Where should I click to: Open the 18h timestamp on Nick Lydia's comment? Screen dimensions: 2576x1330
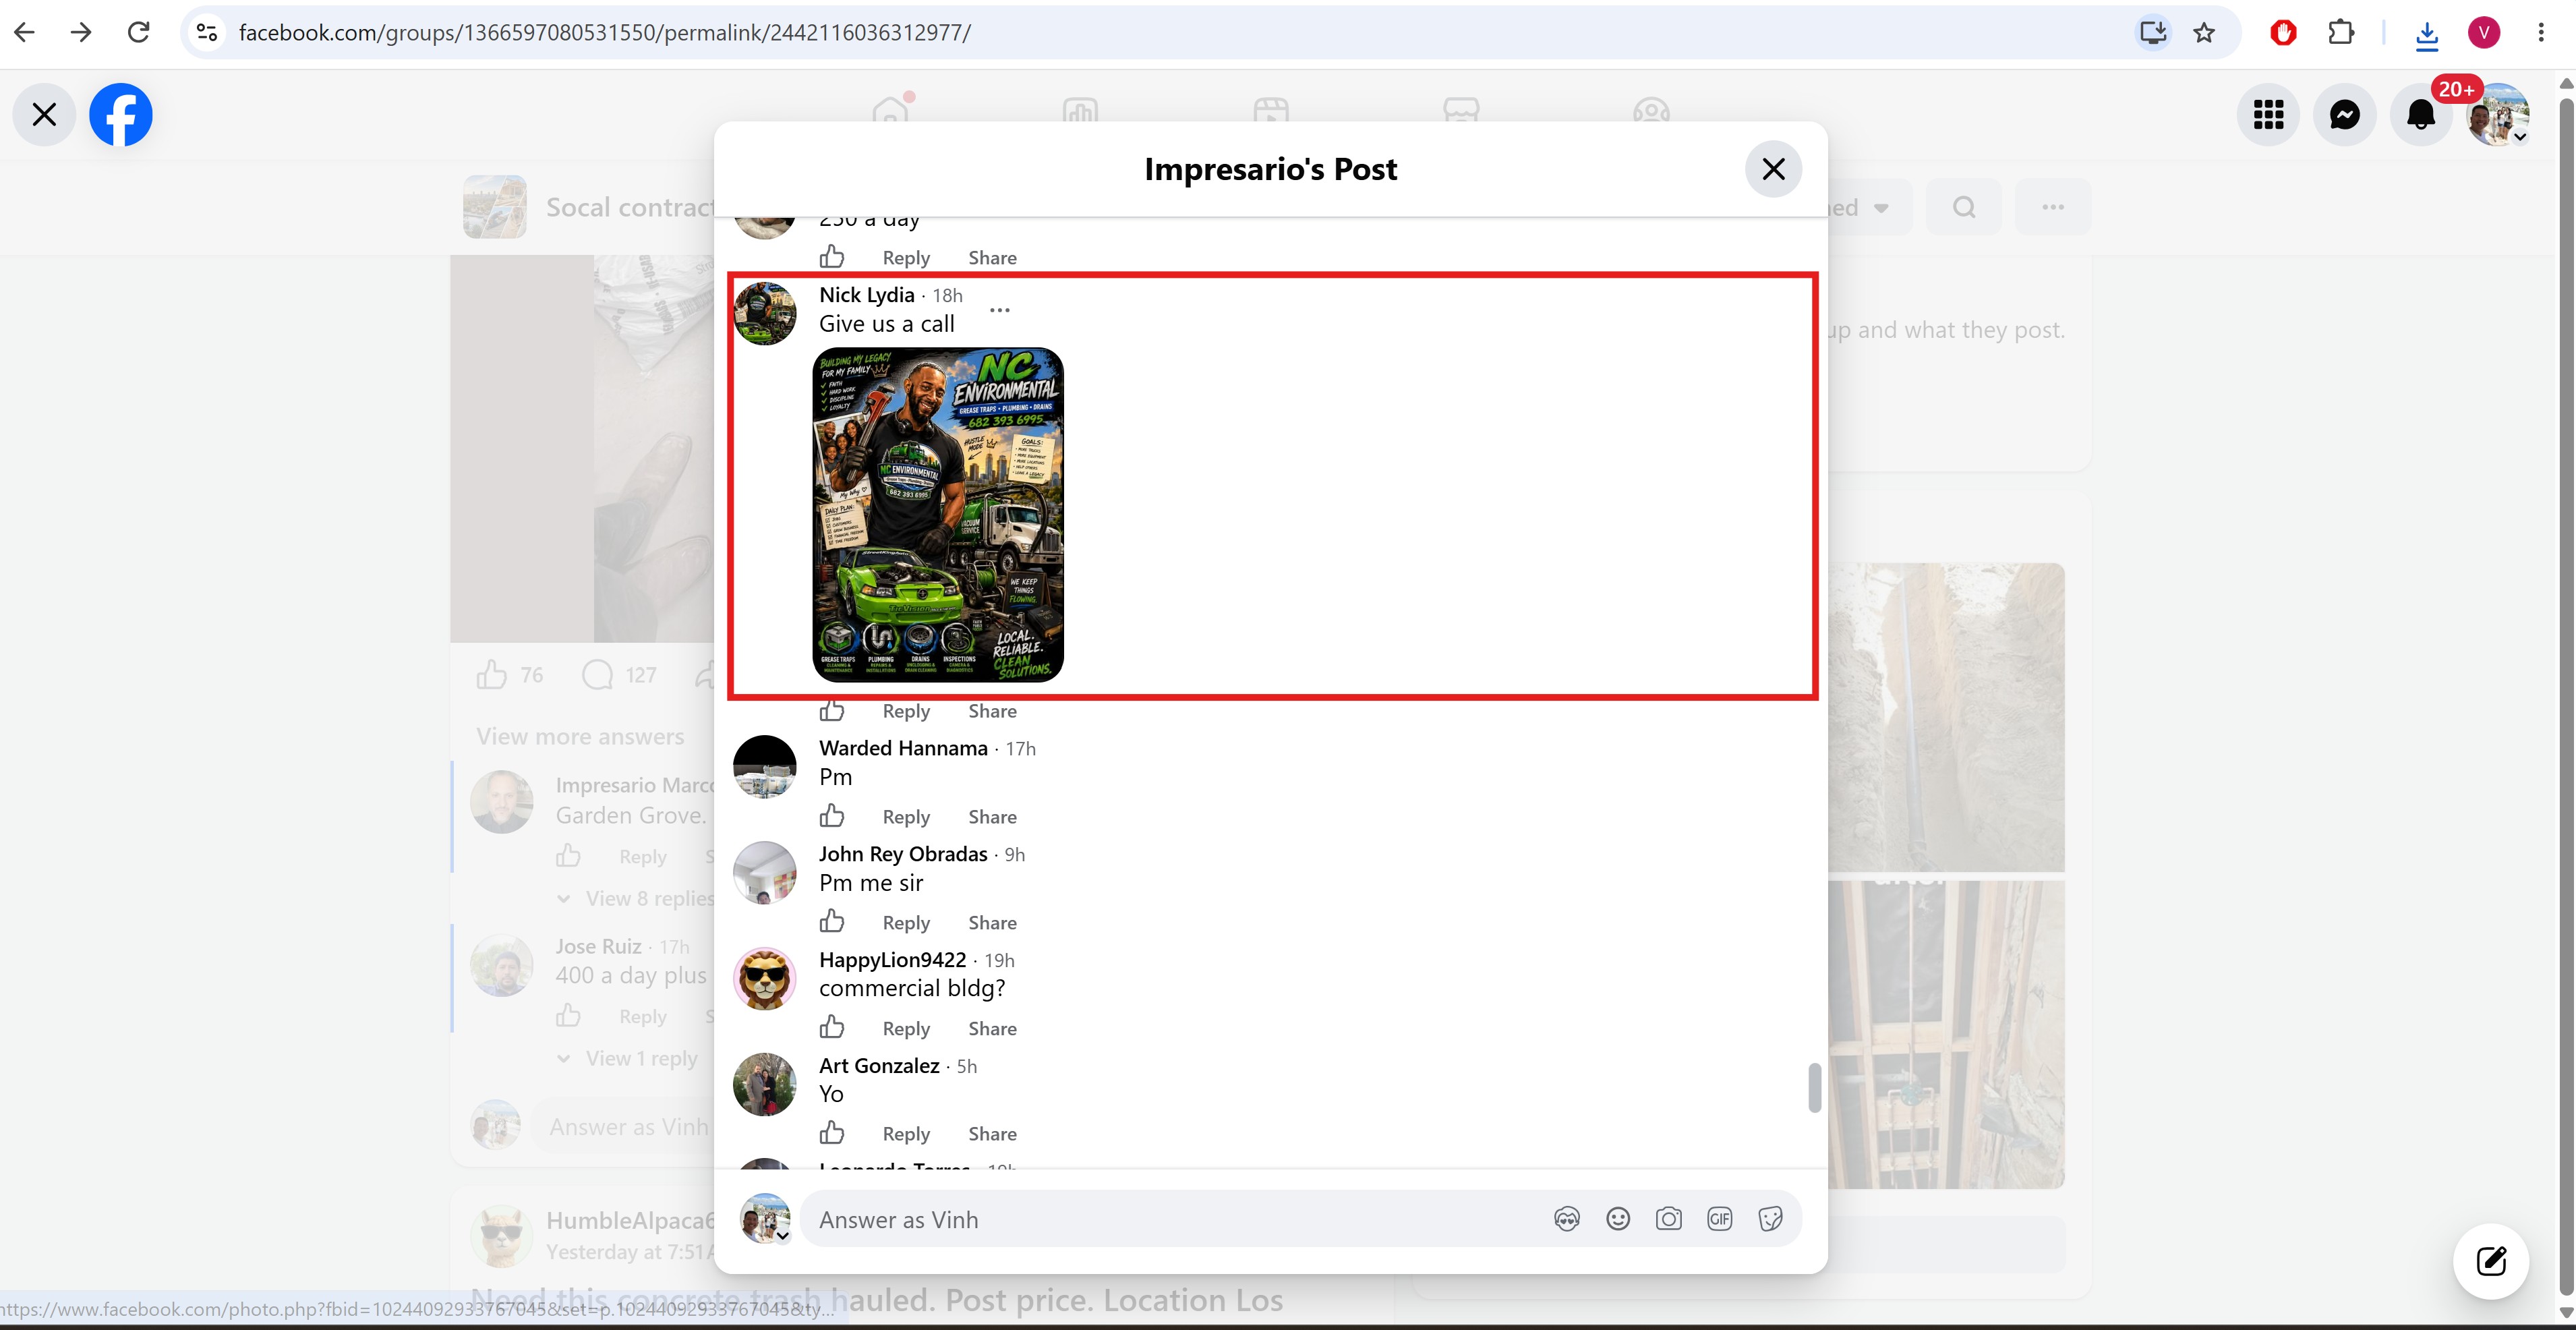point(947,296)
